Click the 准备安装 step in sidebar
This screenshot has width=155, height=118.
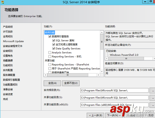tap(8, 90)
